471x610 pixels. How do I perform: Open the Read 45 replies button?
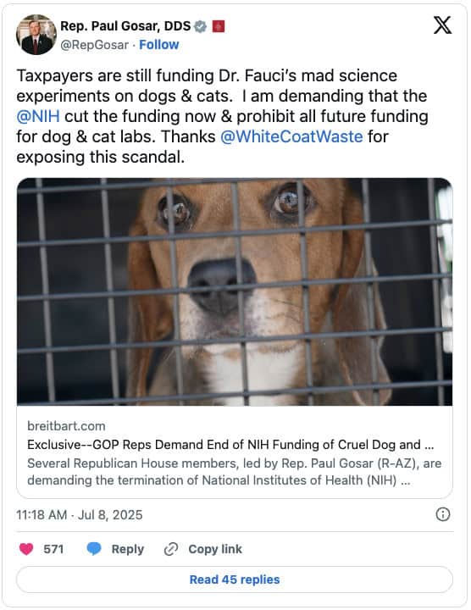click(x=235, y=579)
